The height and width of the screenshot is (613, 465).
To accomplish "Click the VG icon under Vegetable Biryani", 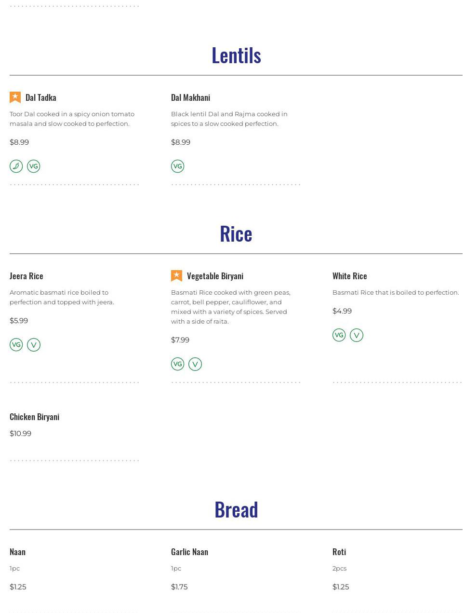I will (177, 364).
